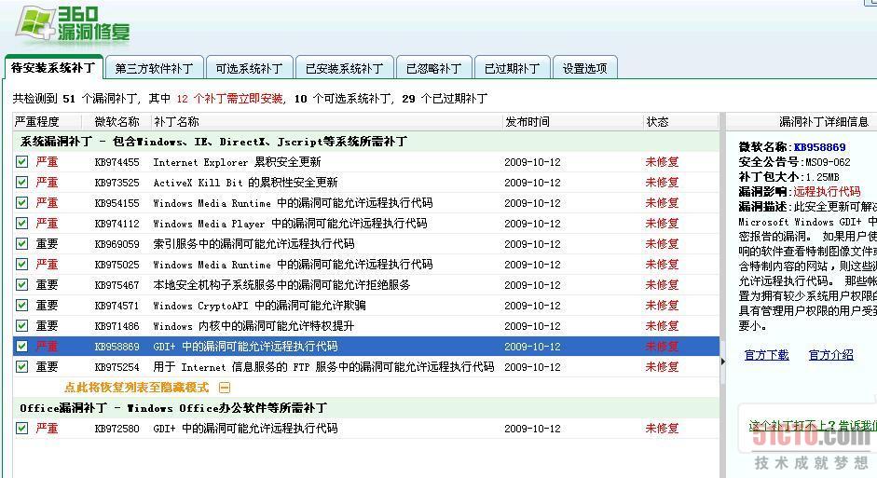Image resolution: width=877 pixels, height=478 pixels.
Task: Open the 已过期补丁 tab
Action: tap(512, 68)
